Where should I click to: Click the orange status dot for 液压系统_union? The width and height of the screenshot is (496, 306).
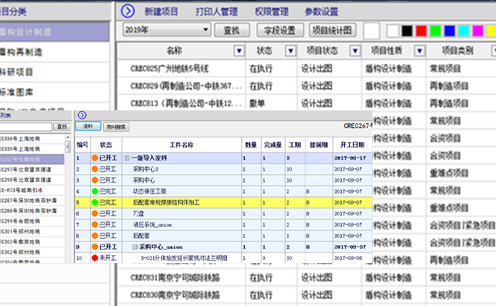(95, 225)
